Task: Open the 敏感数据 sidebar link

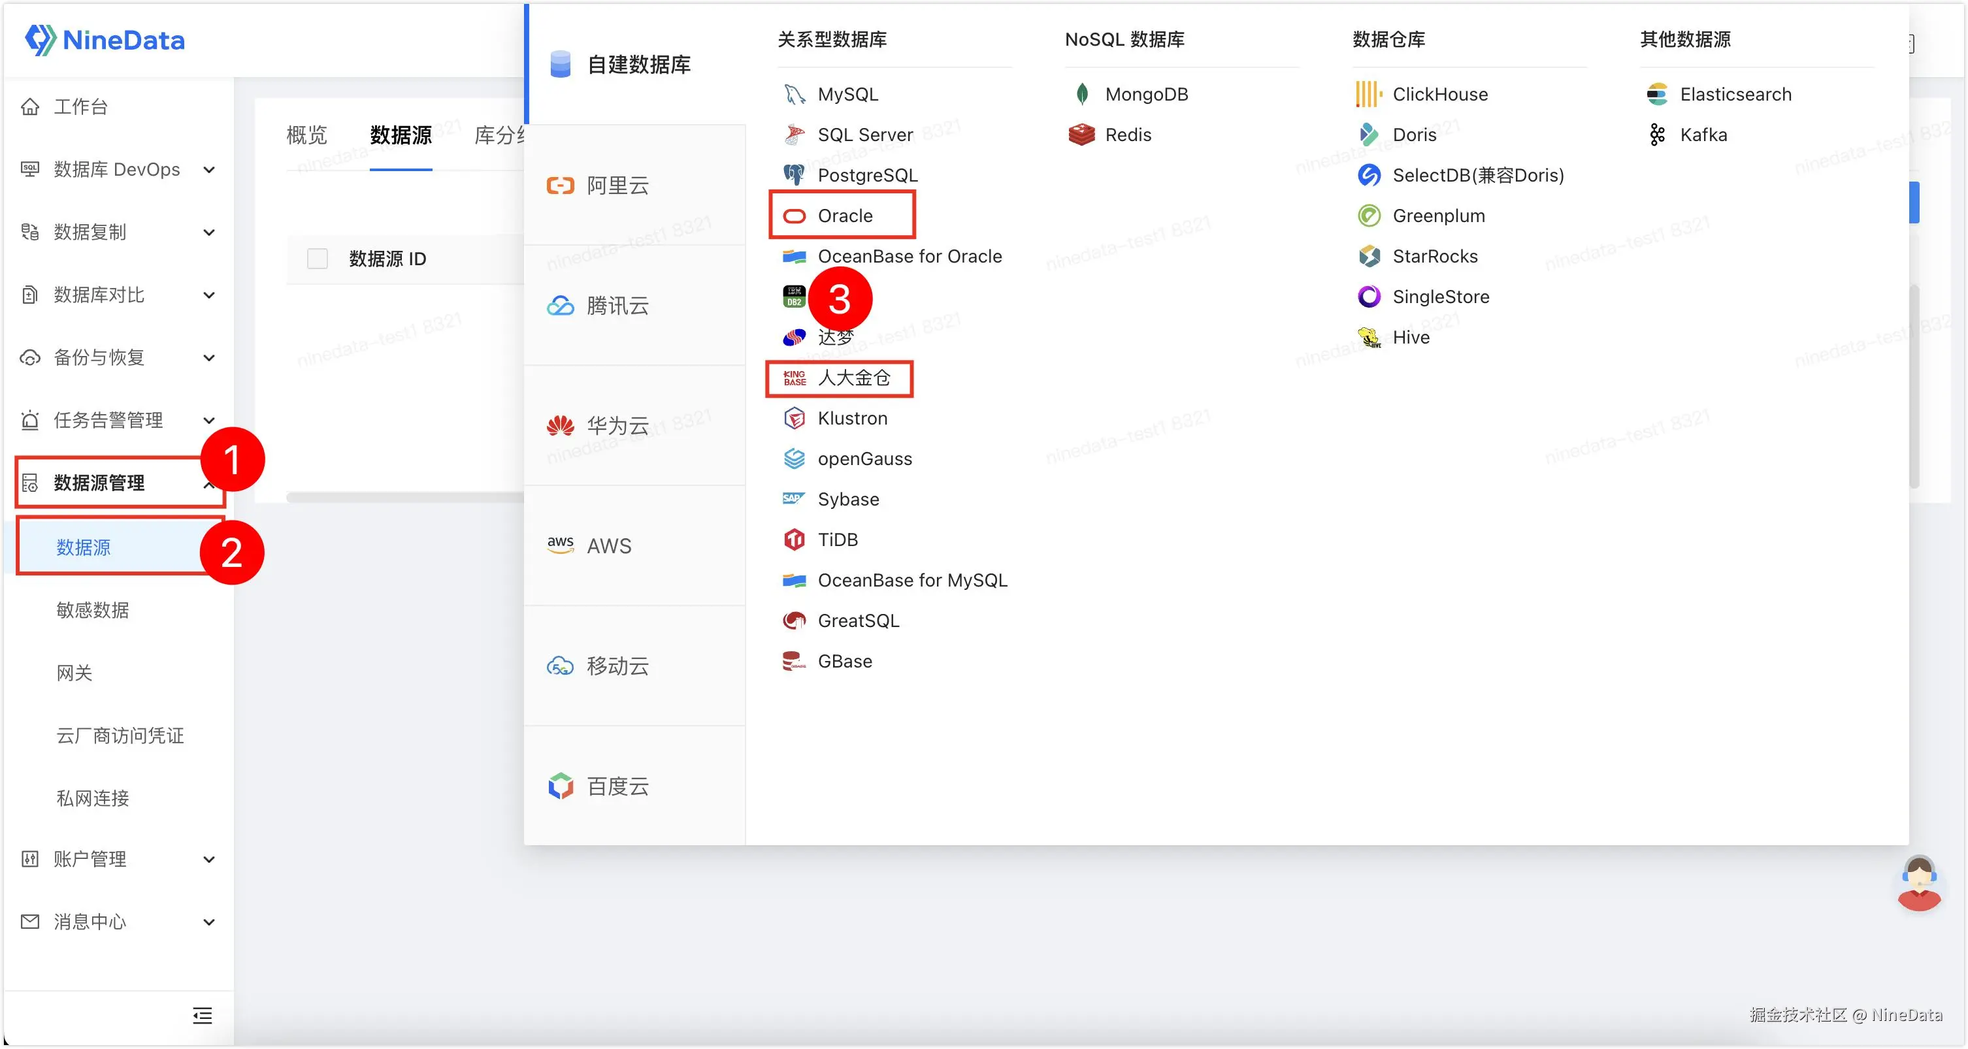Action: 92,610
